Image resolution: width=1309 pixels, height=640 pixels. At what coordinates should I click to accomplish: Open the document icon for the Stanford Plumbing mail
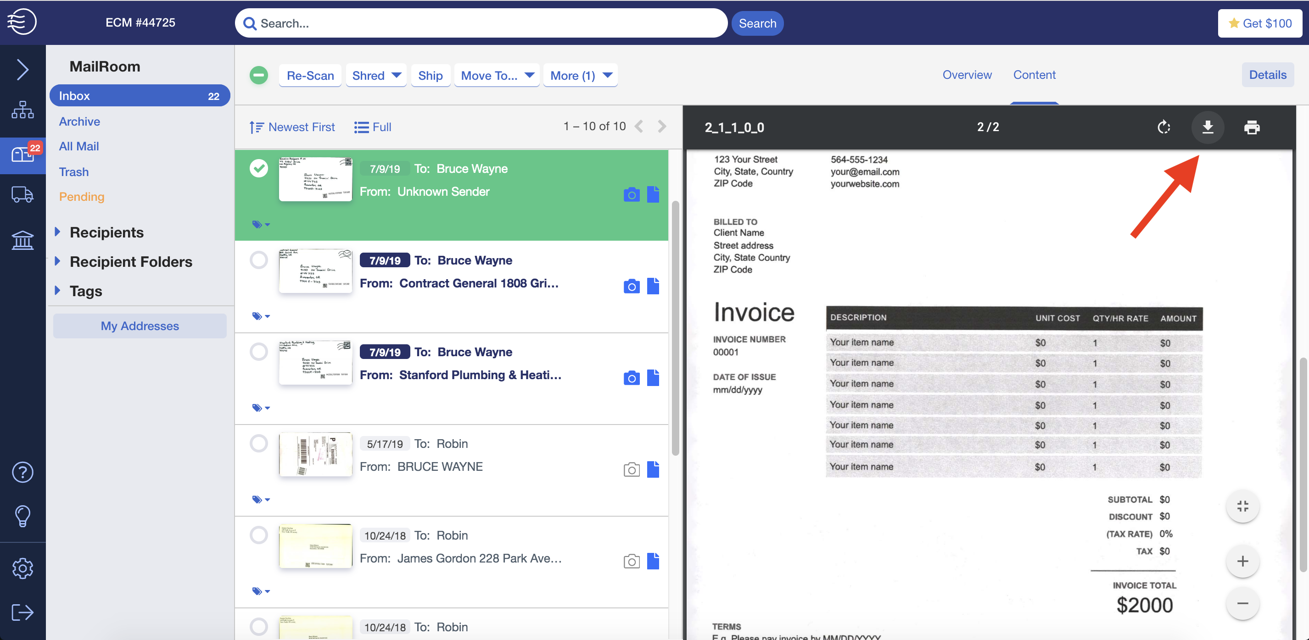[x=653, y=378]
